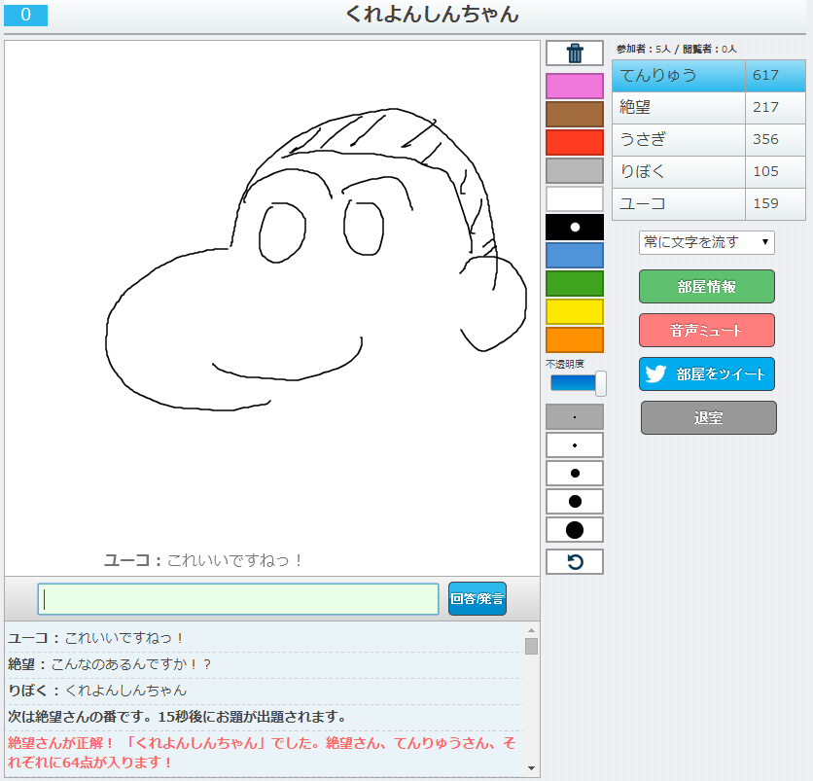Pick the brown color swatch
813x781 pixels.
point(575,114)
